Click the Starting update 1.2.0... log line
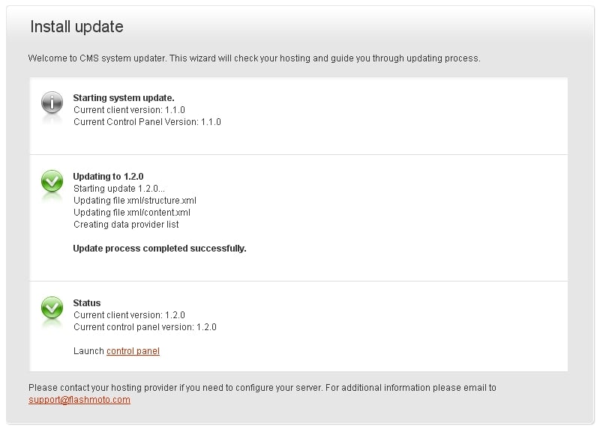 118,189
